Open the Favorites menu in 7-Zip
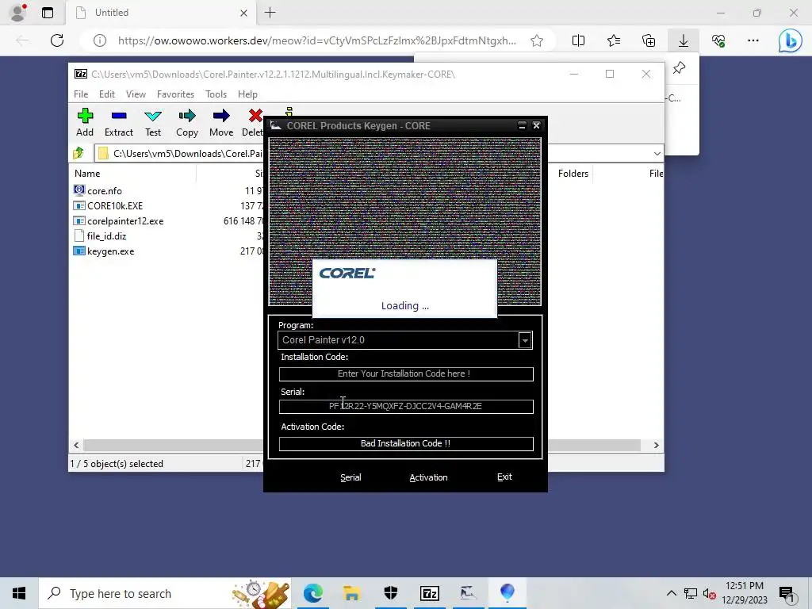The height and width of the screenshot is (609, 812). click(175, 94)
